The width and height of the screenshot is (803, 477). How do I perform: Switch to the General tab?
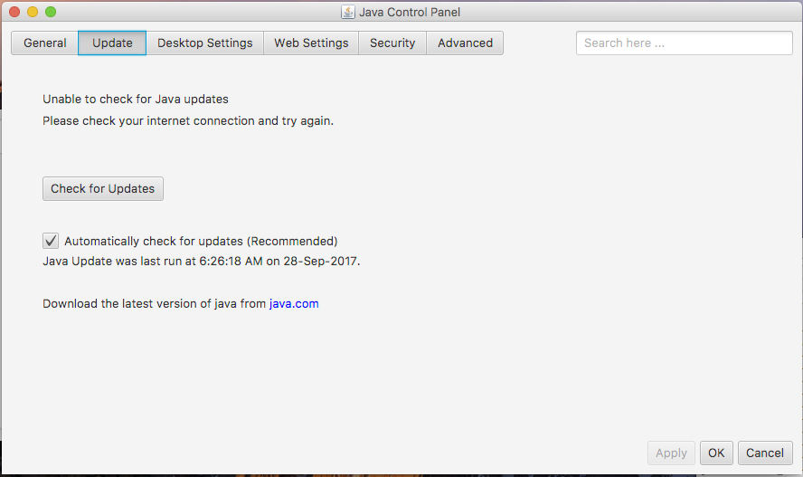[x=45, y=43]
